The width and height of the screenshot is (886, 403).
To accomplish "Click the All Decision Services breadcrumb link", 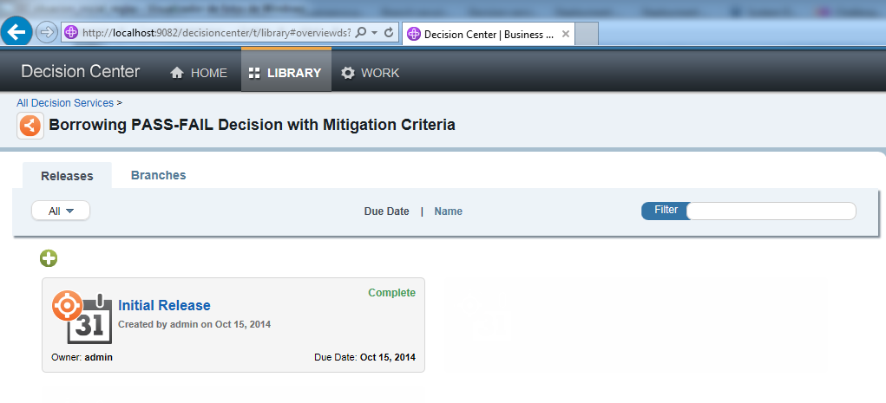I will click(x=65, y=102).
